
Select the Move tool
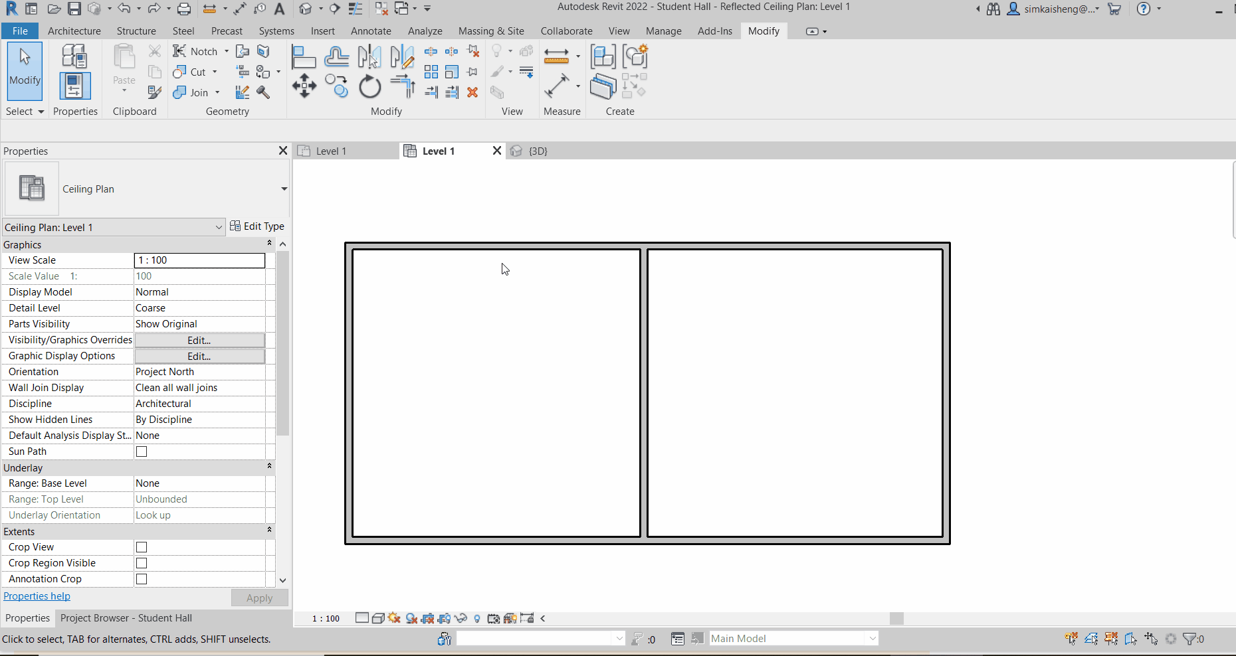pyautogui.click(x=304, y=86)
